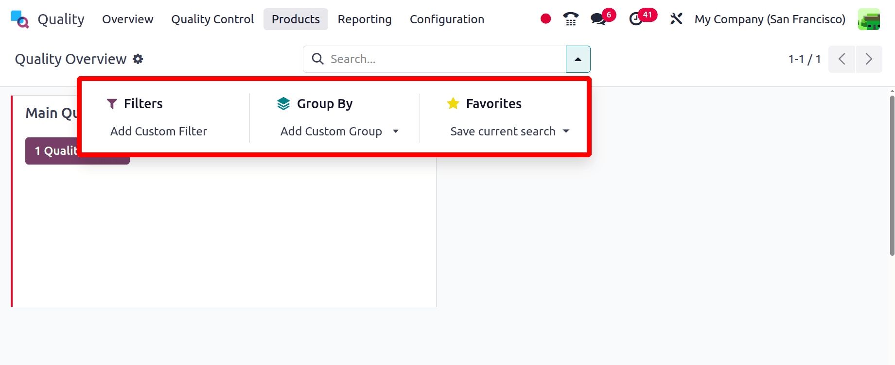
Task: Click the Group By layers icon
Action: point(282,103)
